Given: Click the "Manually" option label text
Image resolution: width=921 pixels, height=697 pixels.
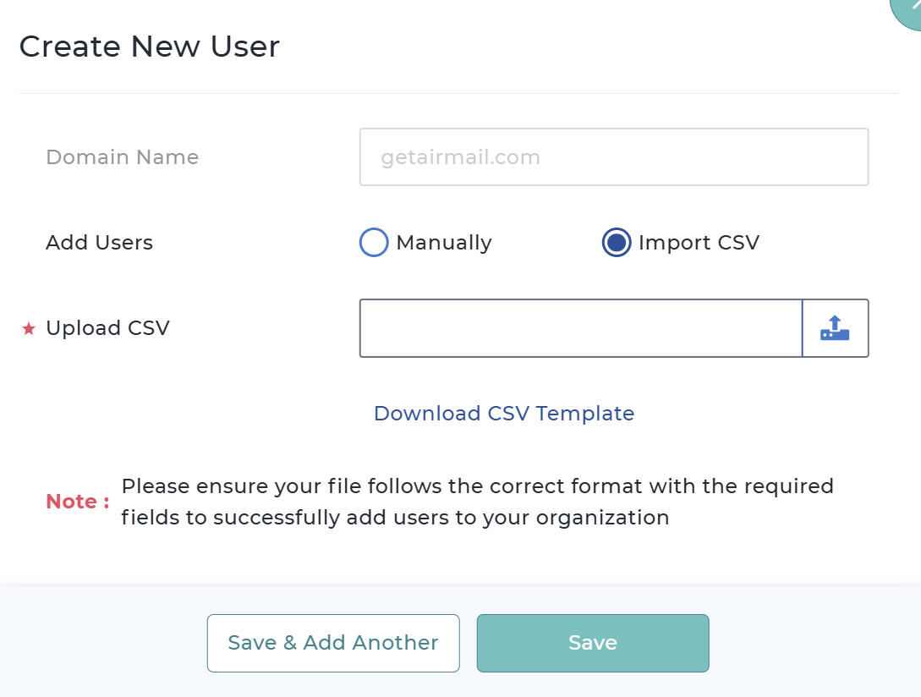Looking at the screenshot, I should [x=444, y=243].
